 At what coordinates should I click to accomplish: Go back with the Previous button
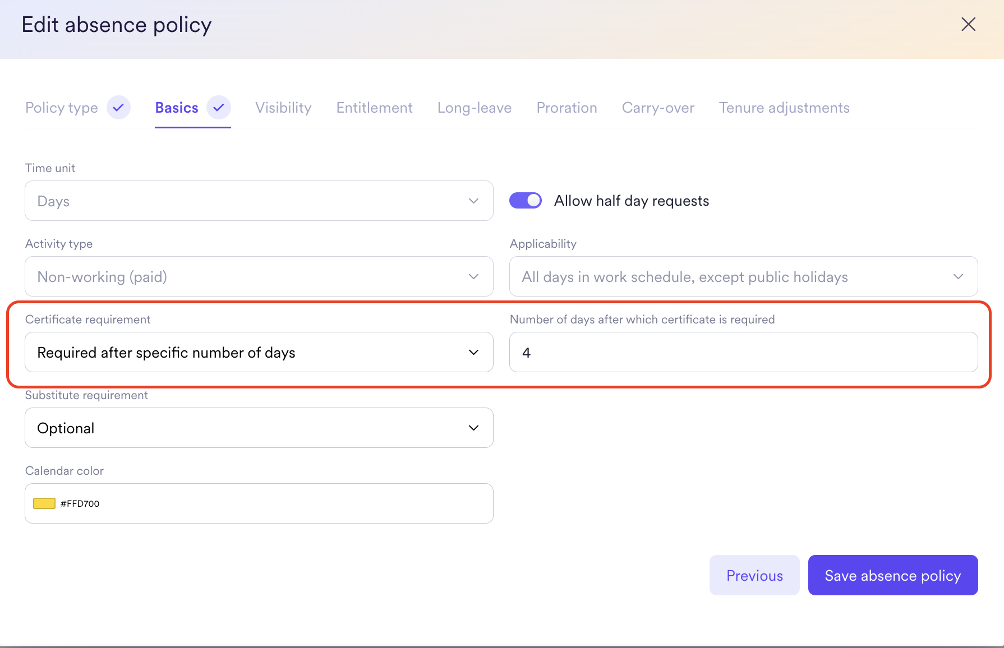click(754, 575)
